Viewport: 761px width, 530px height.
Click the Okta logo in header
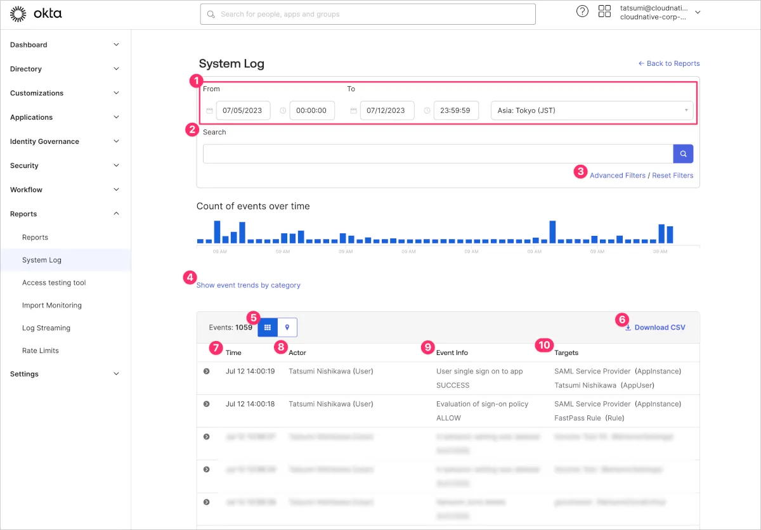pyautogui.click(x=36, y=13)
